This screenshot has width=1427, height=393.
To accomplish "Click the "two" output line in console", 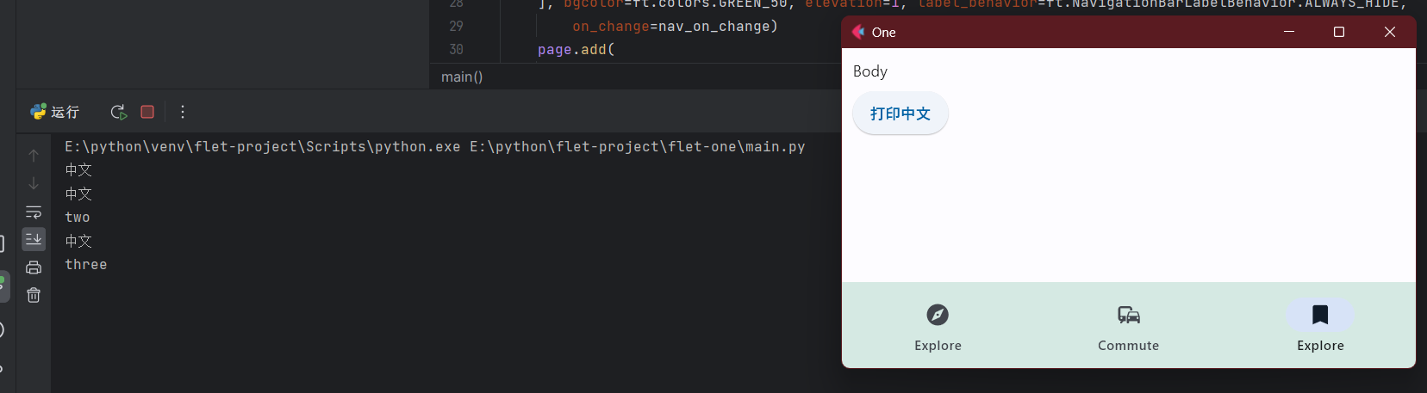I will [x=78, y=218].
